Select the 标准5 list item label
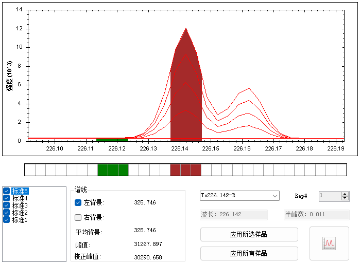Image resolution: width=360 pixels, height=264 pixels. [x=20, y=191]
